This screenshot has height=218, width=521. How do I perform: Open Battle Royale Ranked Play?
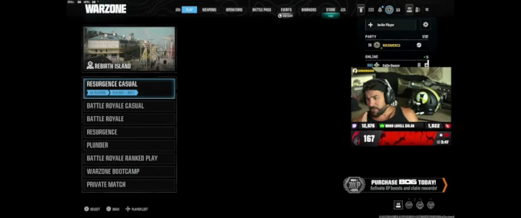click(129, 158)
